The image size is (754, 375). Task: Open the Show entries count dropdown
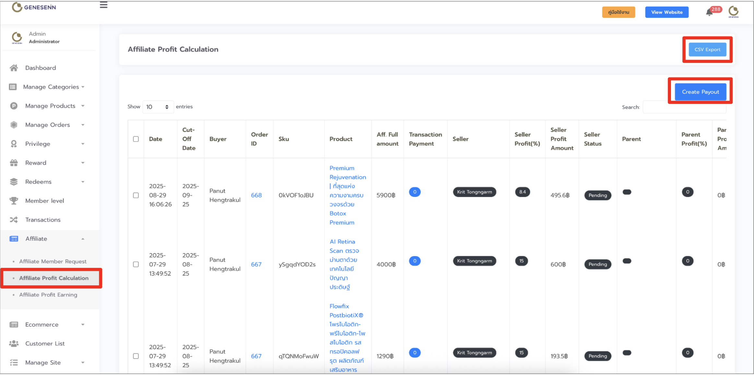158,107
